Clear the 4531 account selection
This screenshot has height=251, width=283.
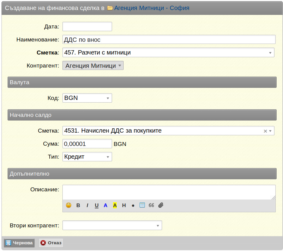265,131
